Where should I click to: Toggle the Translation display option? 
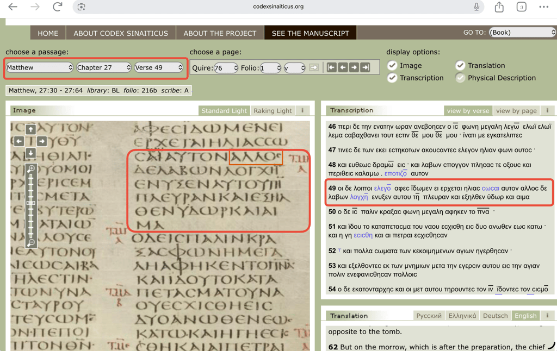tap(460, 65)
